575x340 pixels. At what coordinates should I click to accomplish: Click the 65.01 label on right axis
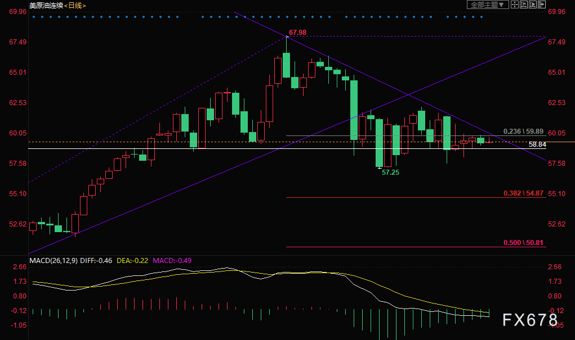tap(556, 72)
